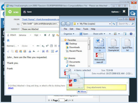
Task: Open the File menu in Explorer
Action: [65, 29]
